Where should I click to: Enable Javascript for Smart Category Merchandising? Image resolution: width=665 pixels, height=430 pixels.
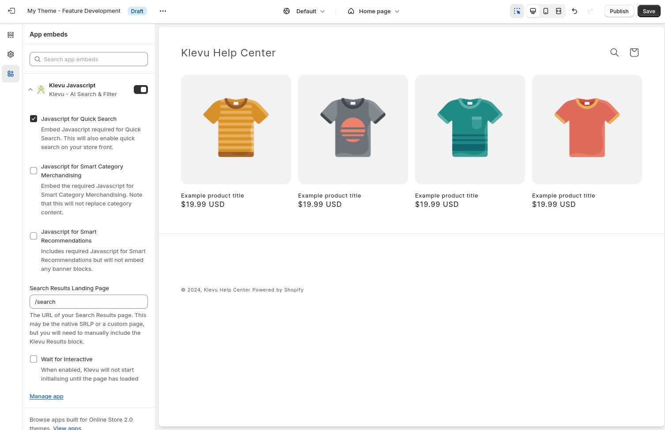click(34, 171)
